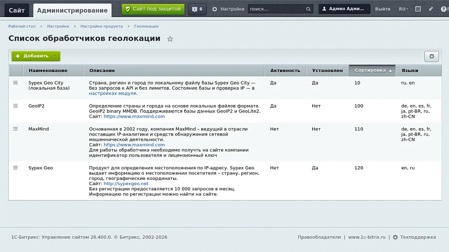
Task: Open row menu for Sypex Geo (sort 120)
Action: tap(15, 168)
